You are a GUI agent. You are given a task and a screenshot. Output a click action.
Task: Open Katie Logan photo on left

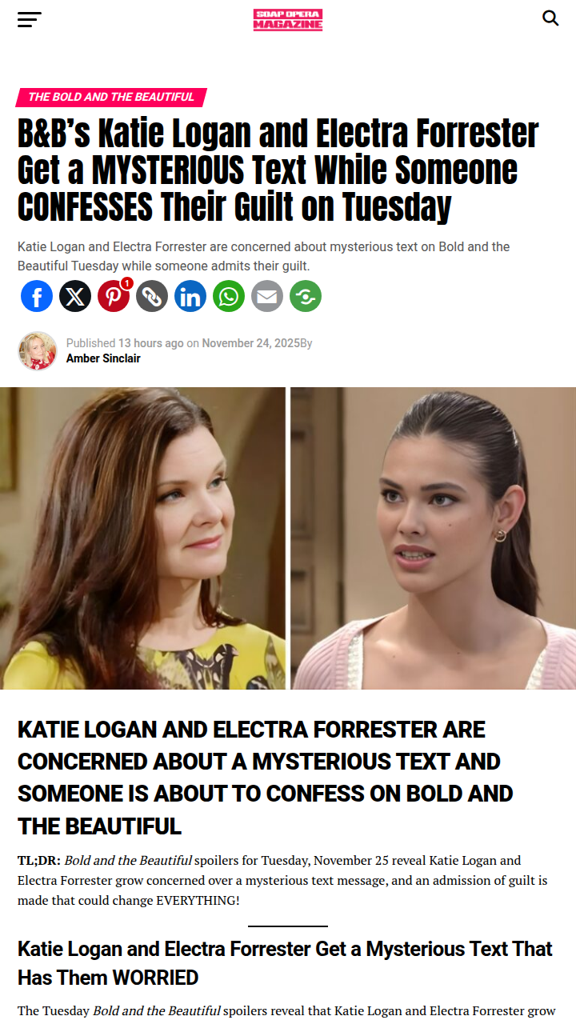[x=142, y=538]
